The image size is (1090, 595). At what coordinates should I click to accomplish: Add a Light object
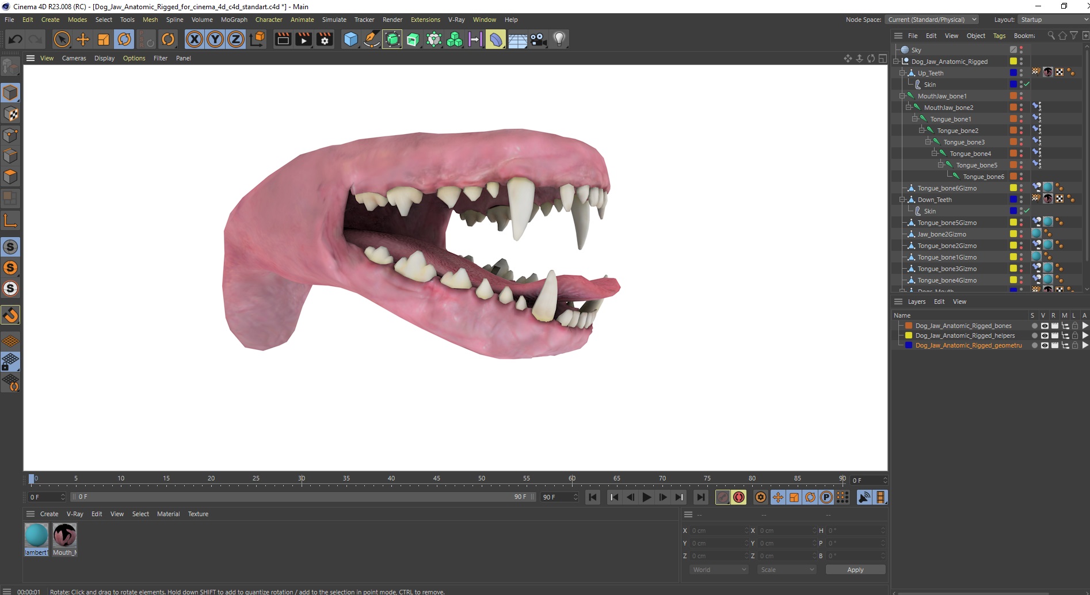tap(559, 39)
